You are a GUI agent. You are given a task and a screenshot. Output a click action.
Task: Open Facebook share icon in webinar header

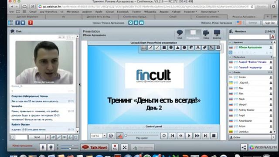(17, 23)
